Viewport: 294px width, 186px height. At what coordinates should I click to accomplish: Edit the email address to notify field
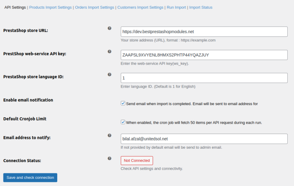(x=204, y=139)
